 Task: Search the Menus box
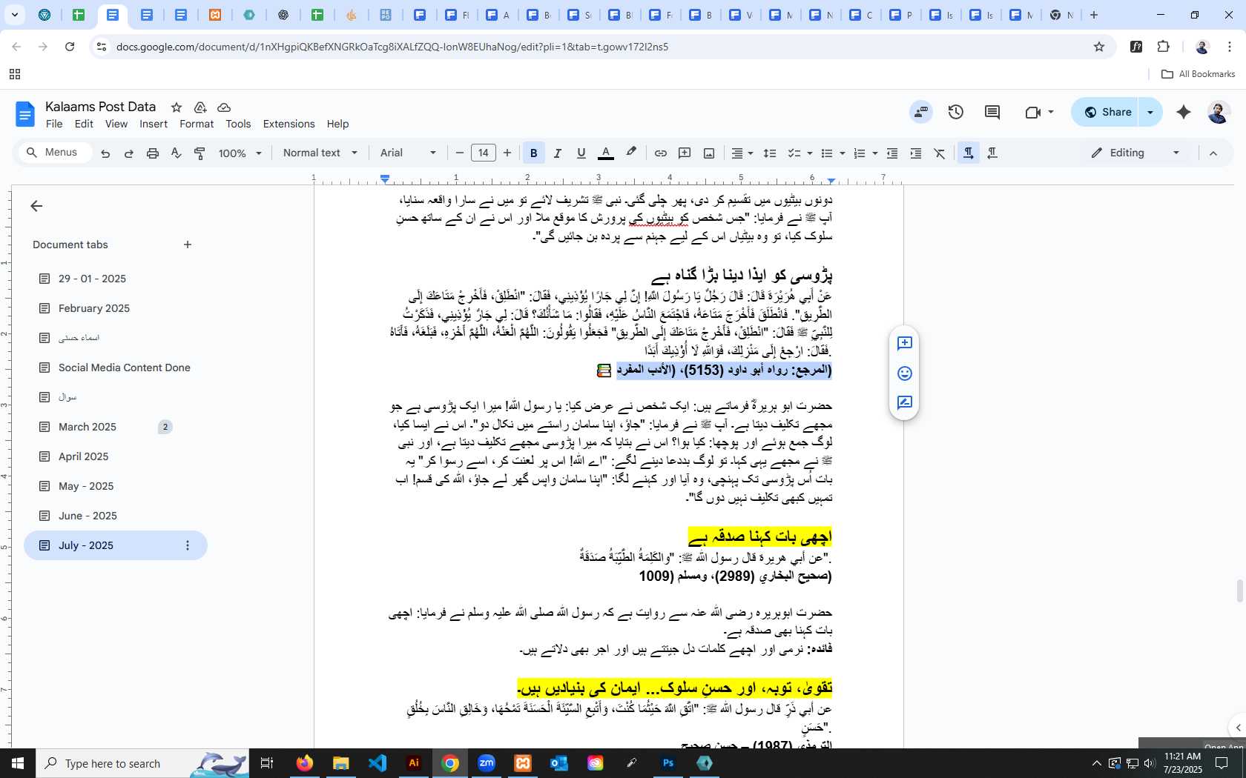pyautogui.click(x=53, y=153)
